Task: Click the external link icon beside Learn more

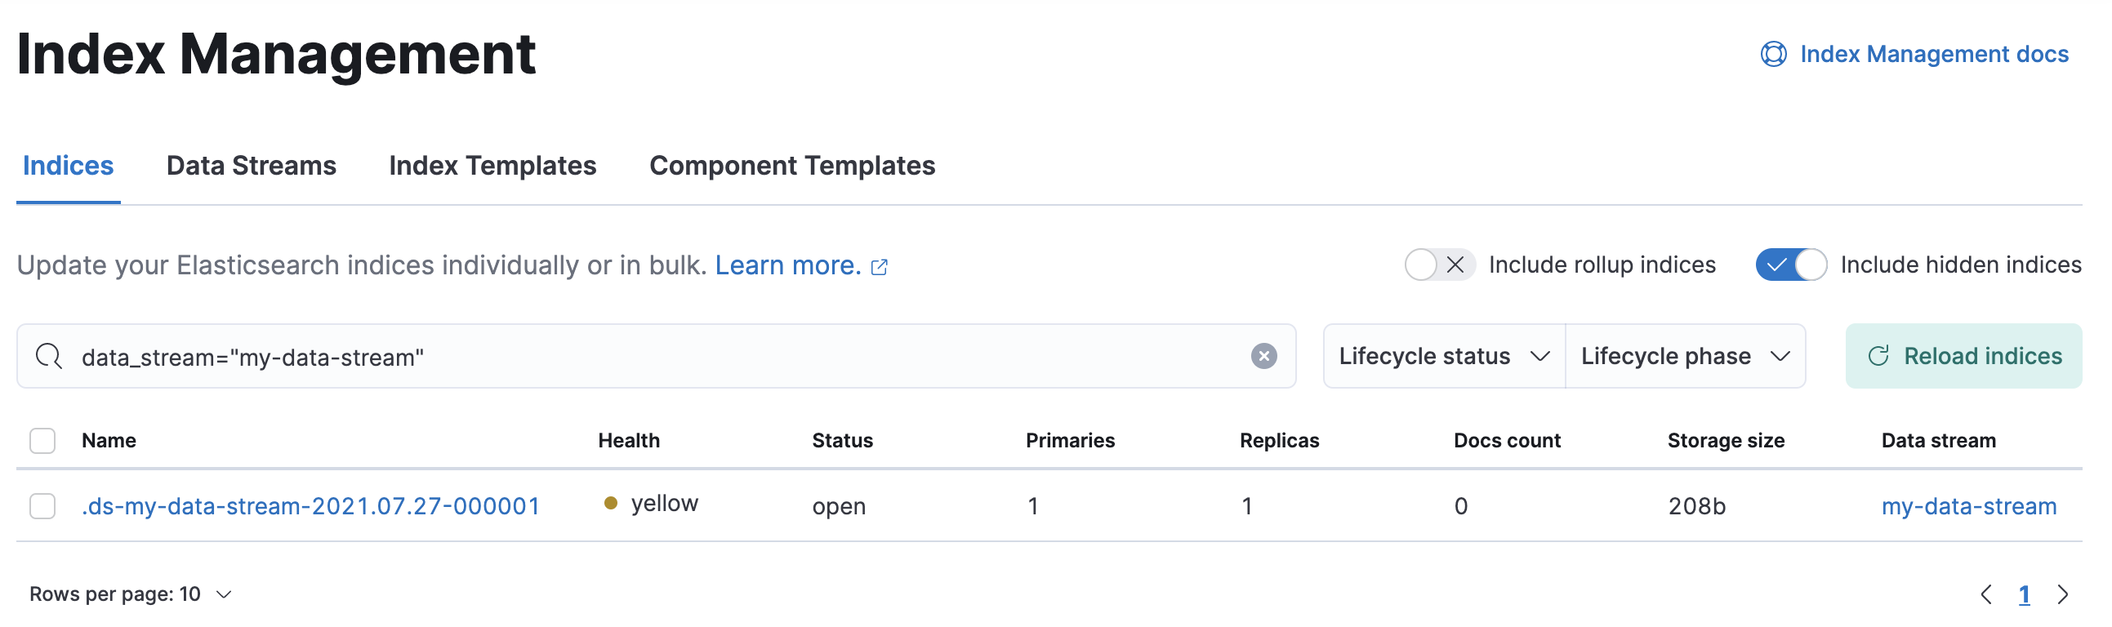Action: [879, 267]
